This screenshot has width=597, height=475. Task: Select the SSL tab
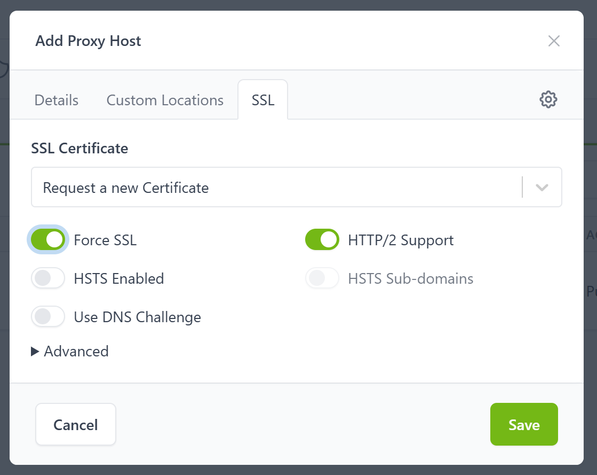(x=263, y=100)
